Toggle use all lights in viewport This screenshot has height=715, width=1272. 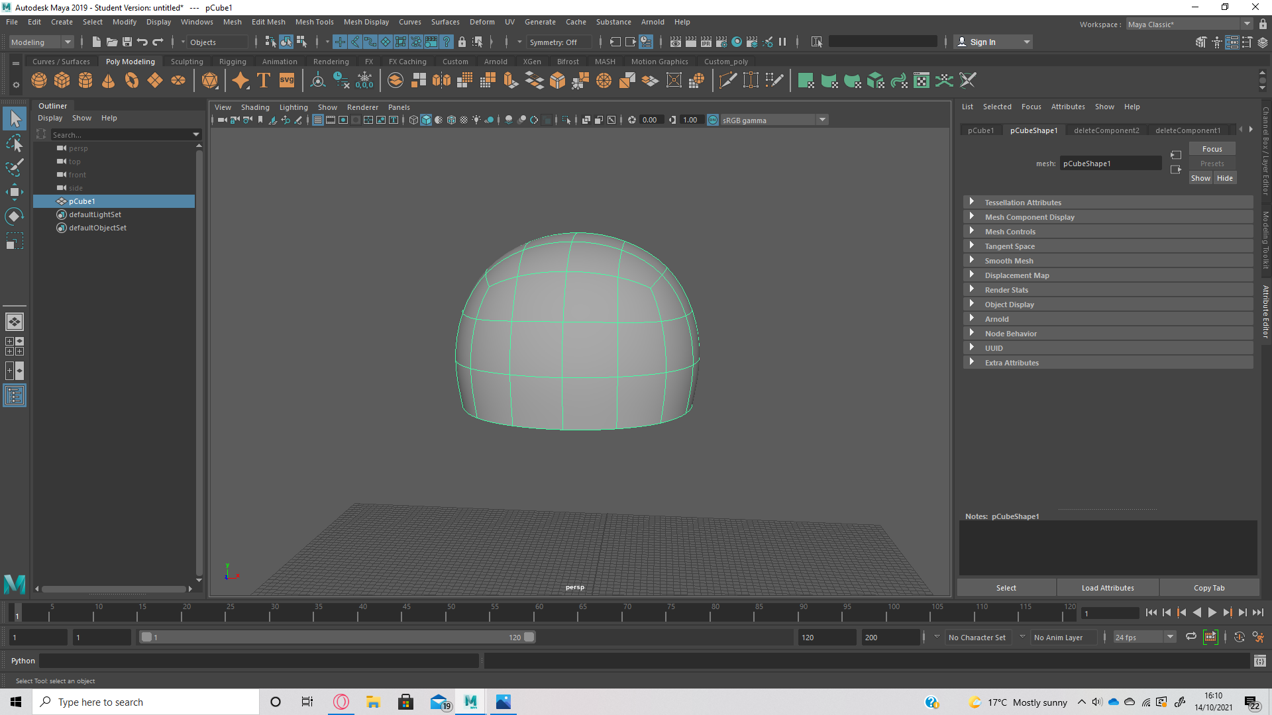pyautogui.click(x=476, y=120)
